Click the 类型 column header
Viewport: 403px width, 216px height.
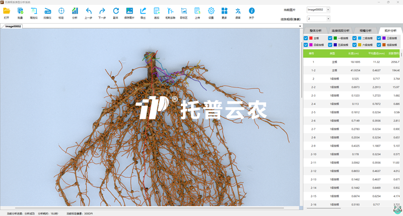pyautogui.click(x=334, y=53)
